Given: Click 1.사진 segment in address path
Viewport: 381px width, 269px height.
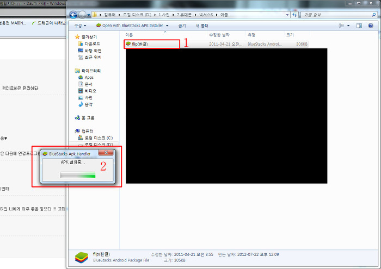Looking at the screenshot, I should [164, 15].
